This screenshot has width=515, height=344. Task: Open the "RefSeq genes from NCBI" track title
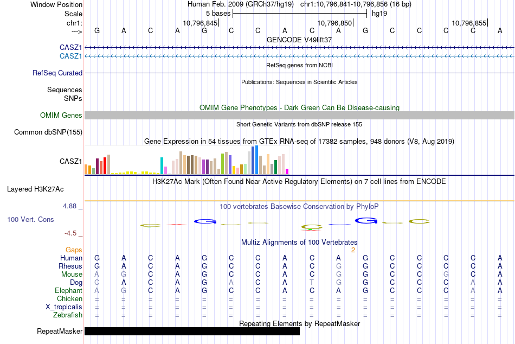[x=299, y=65]
